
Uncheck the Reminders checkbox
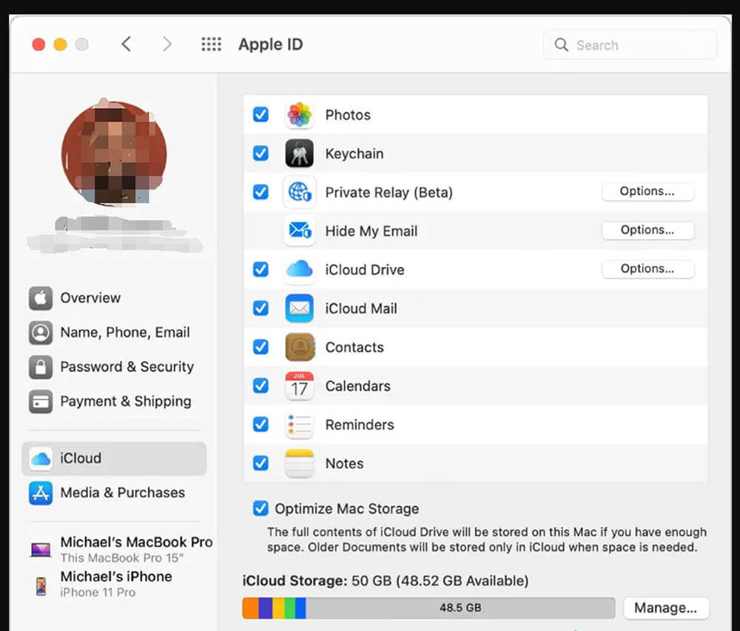(x=260, y=424)
